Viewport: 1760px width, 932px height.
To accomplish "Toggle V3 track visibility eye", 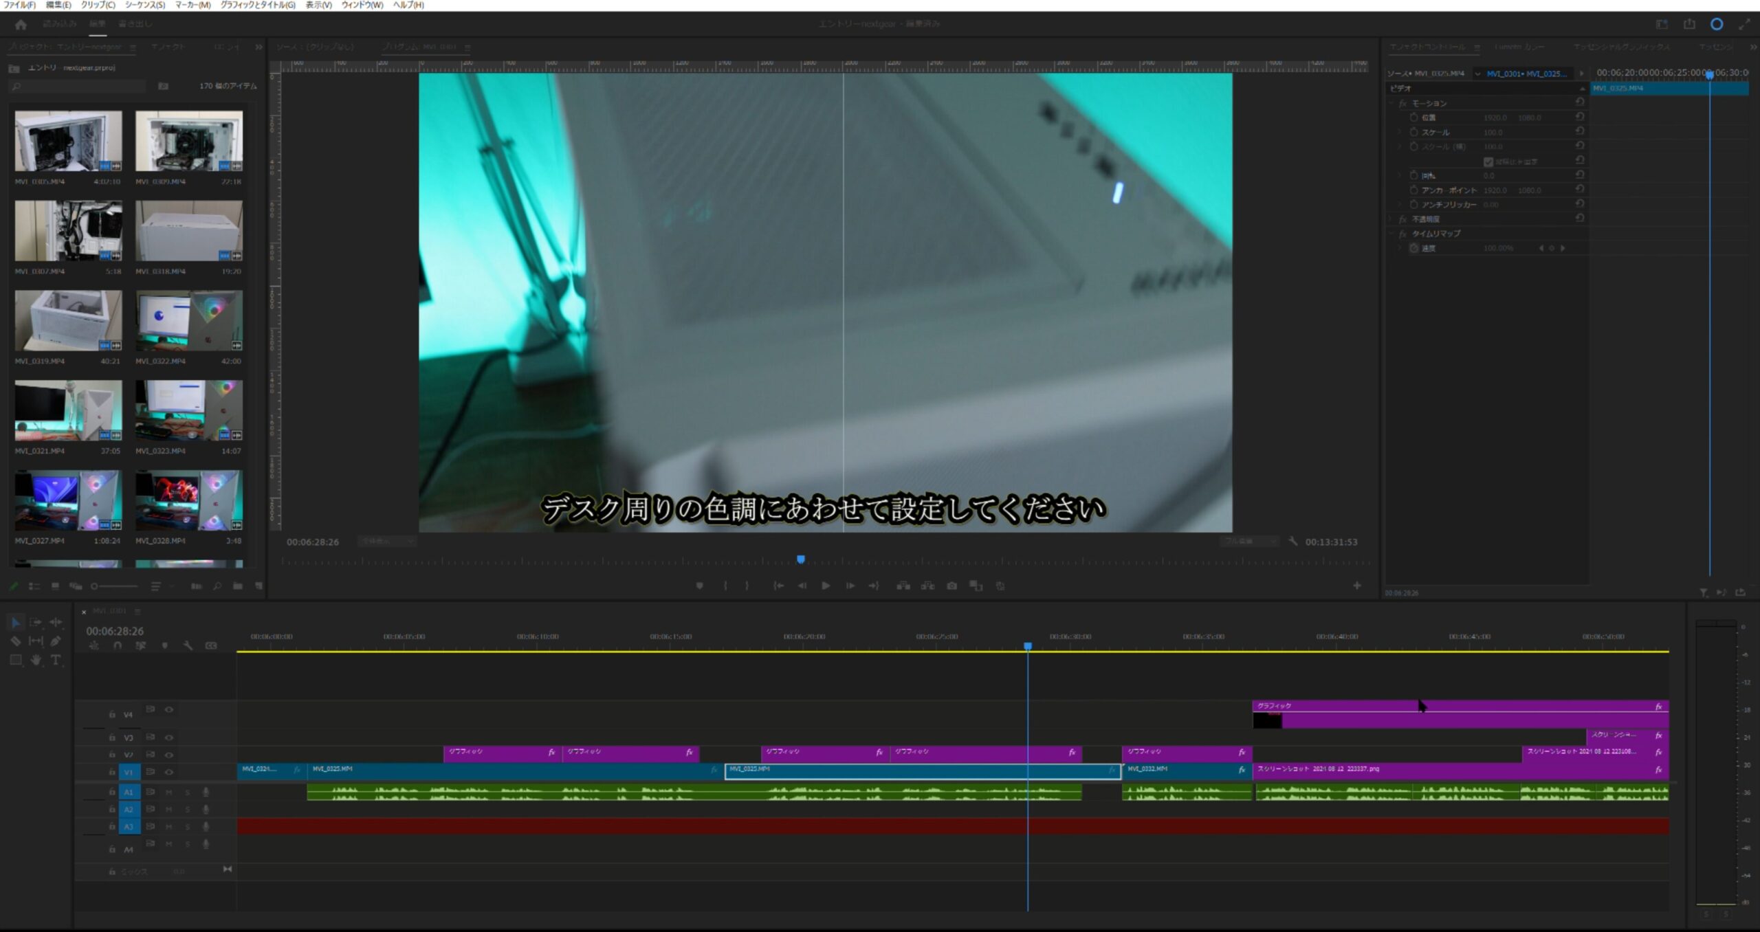I will [x=168, y=737].
